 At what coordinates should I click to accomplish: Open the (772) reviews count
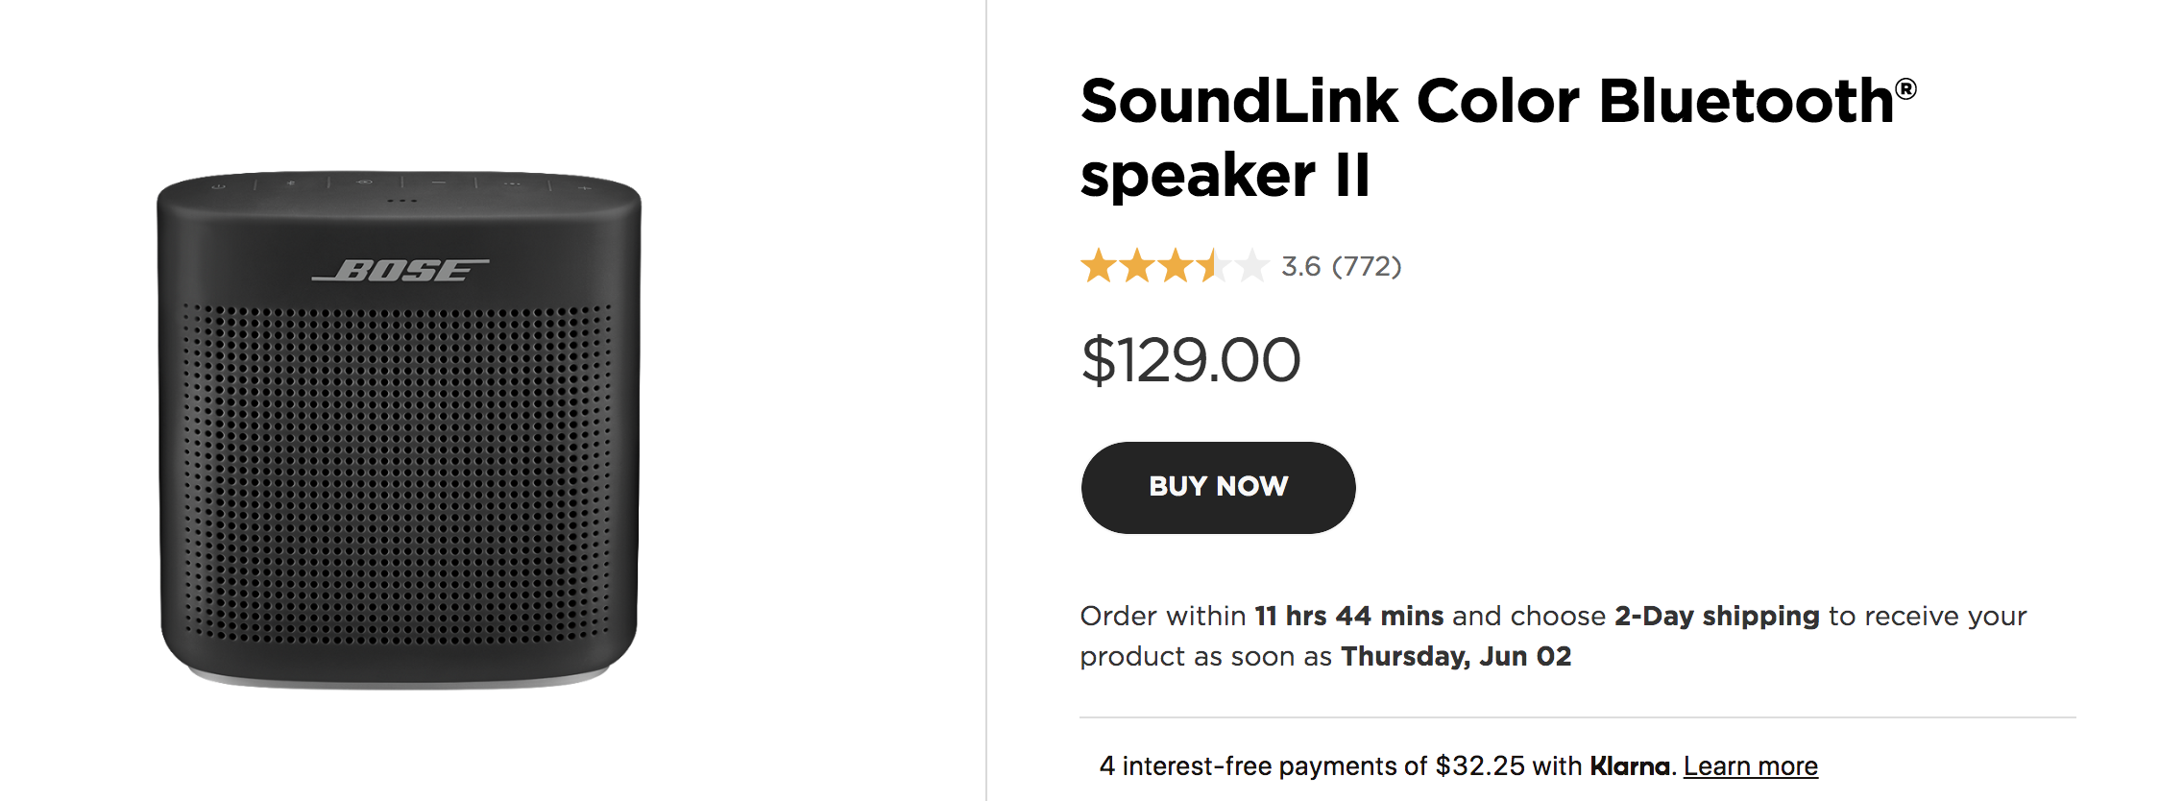pos(1367,266)
